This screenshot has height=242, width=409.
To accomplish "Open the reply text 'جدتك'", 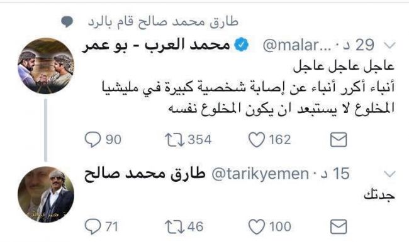I will 379,195.
